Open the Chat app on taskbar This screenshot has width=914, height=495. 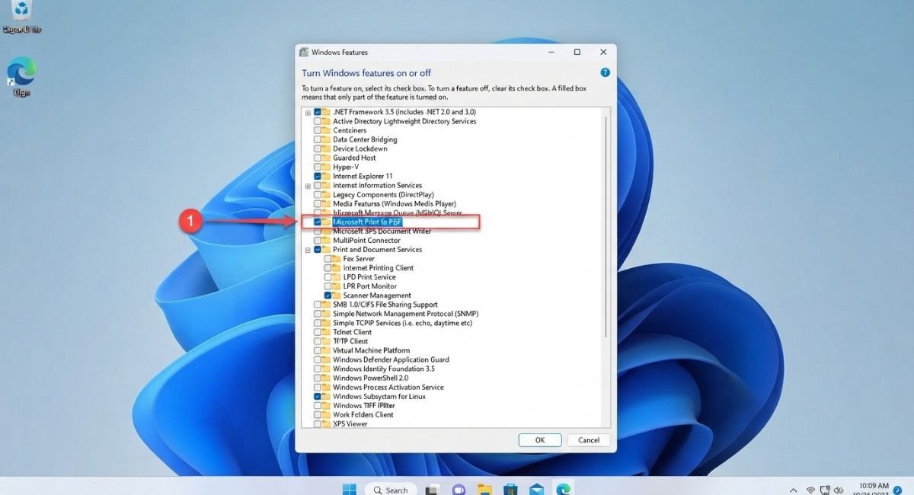(x=459, y=489)
